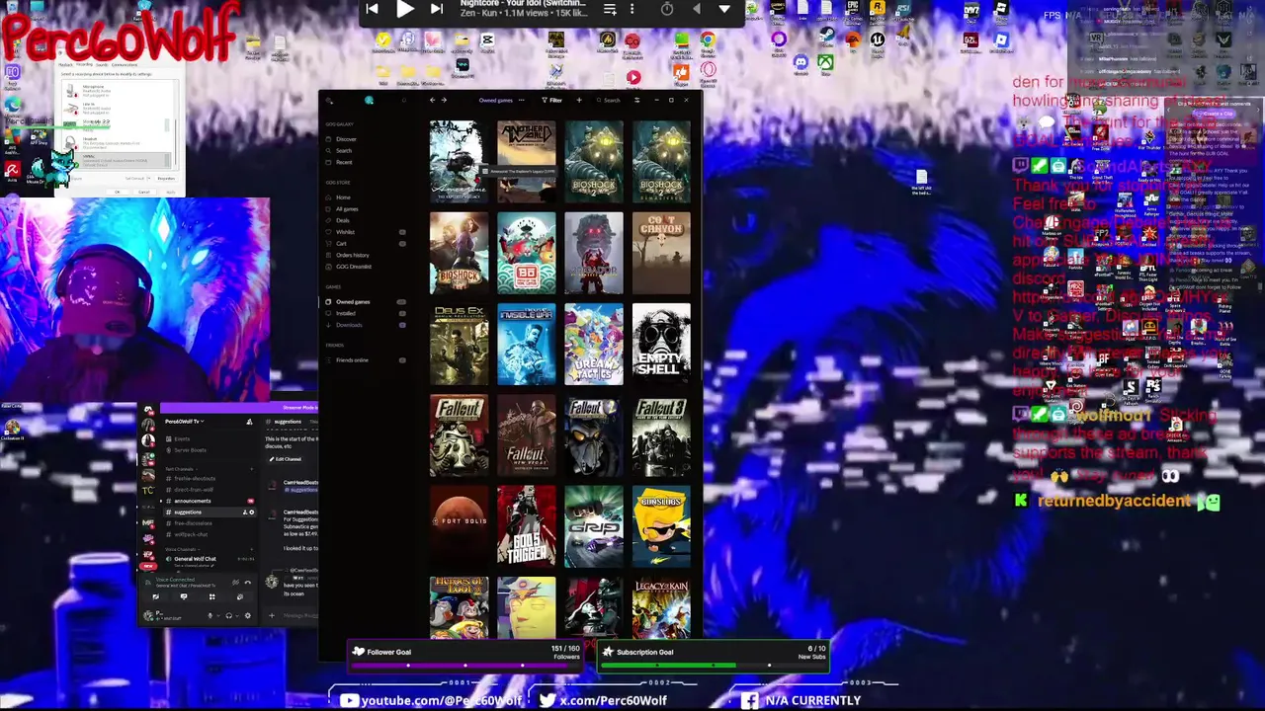Open GOG Galaxy settings gear icon
1265x711 pixels.
(329, 100)
